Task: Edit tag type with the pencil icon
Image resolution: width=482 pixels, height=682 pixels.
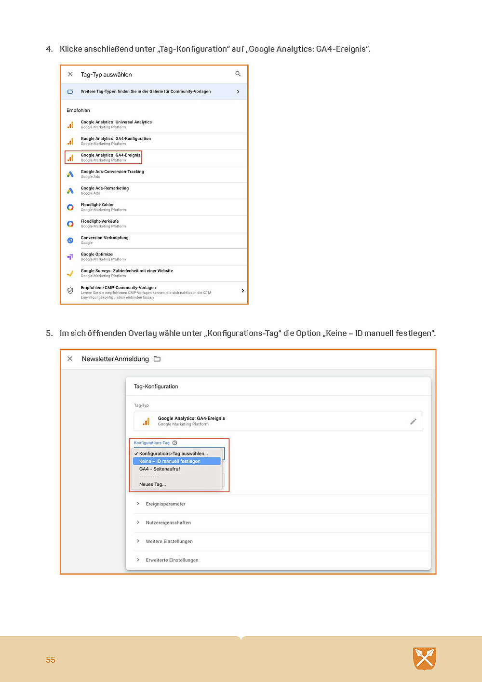Action: point(413,421)
